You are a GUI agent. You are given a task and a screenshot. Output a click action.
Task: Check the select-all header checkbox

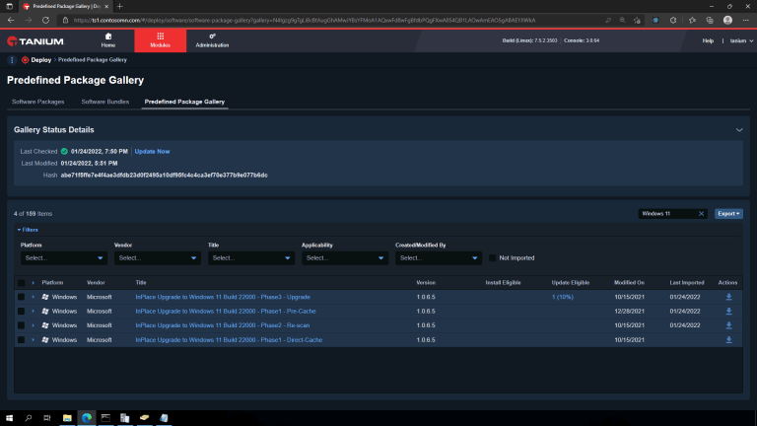[x=21, y=282]
